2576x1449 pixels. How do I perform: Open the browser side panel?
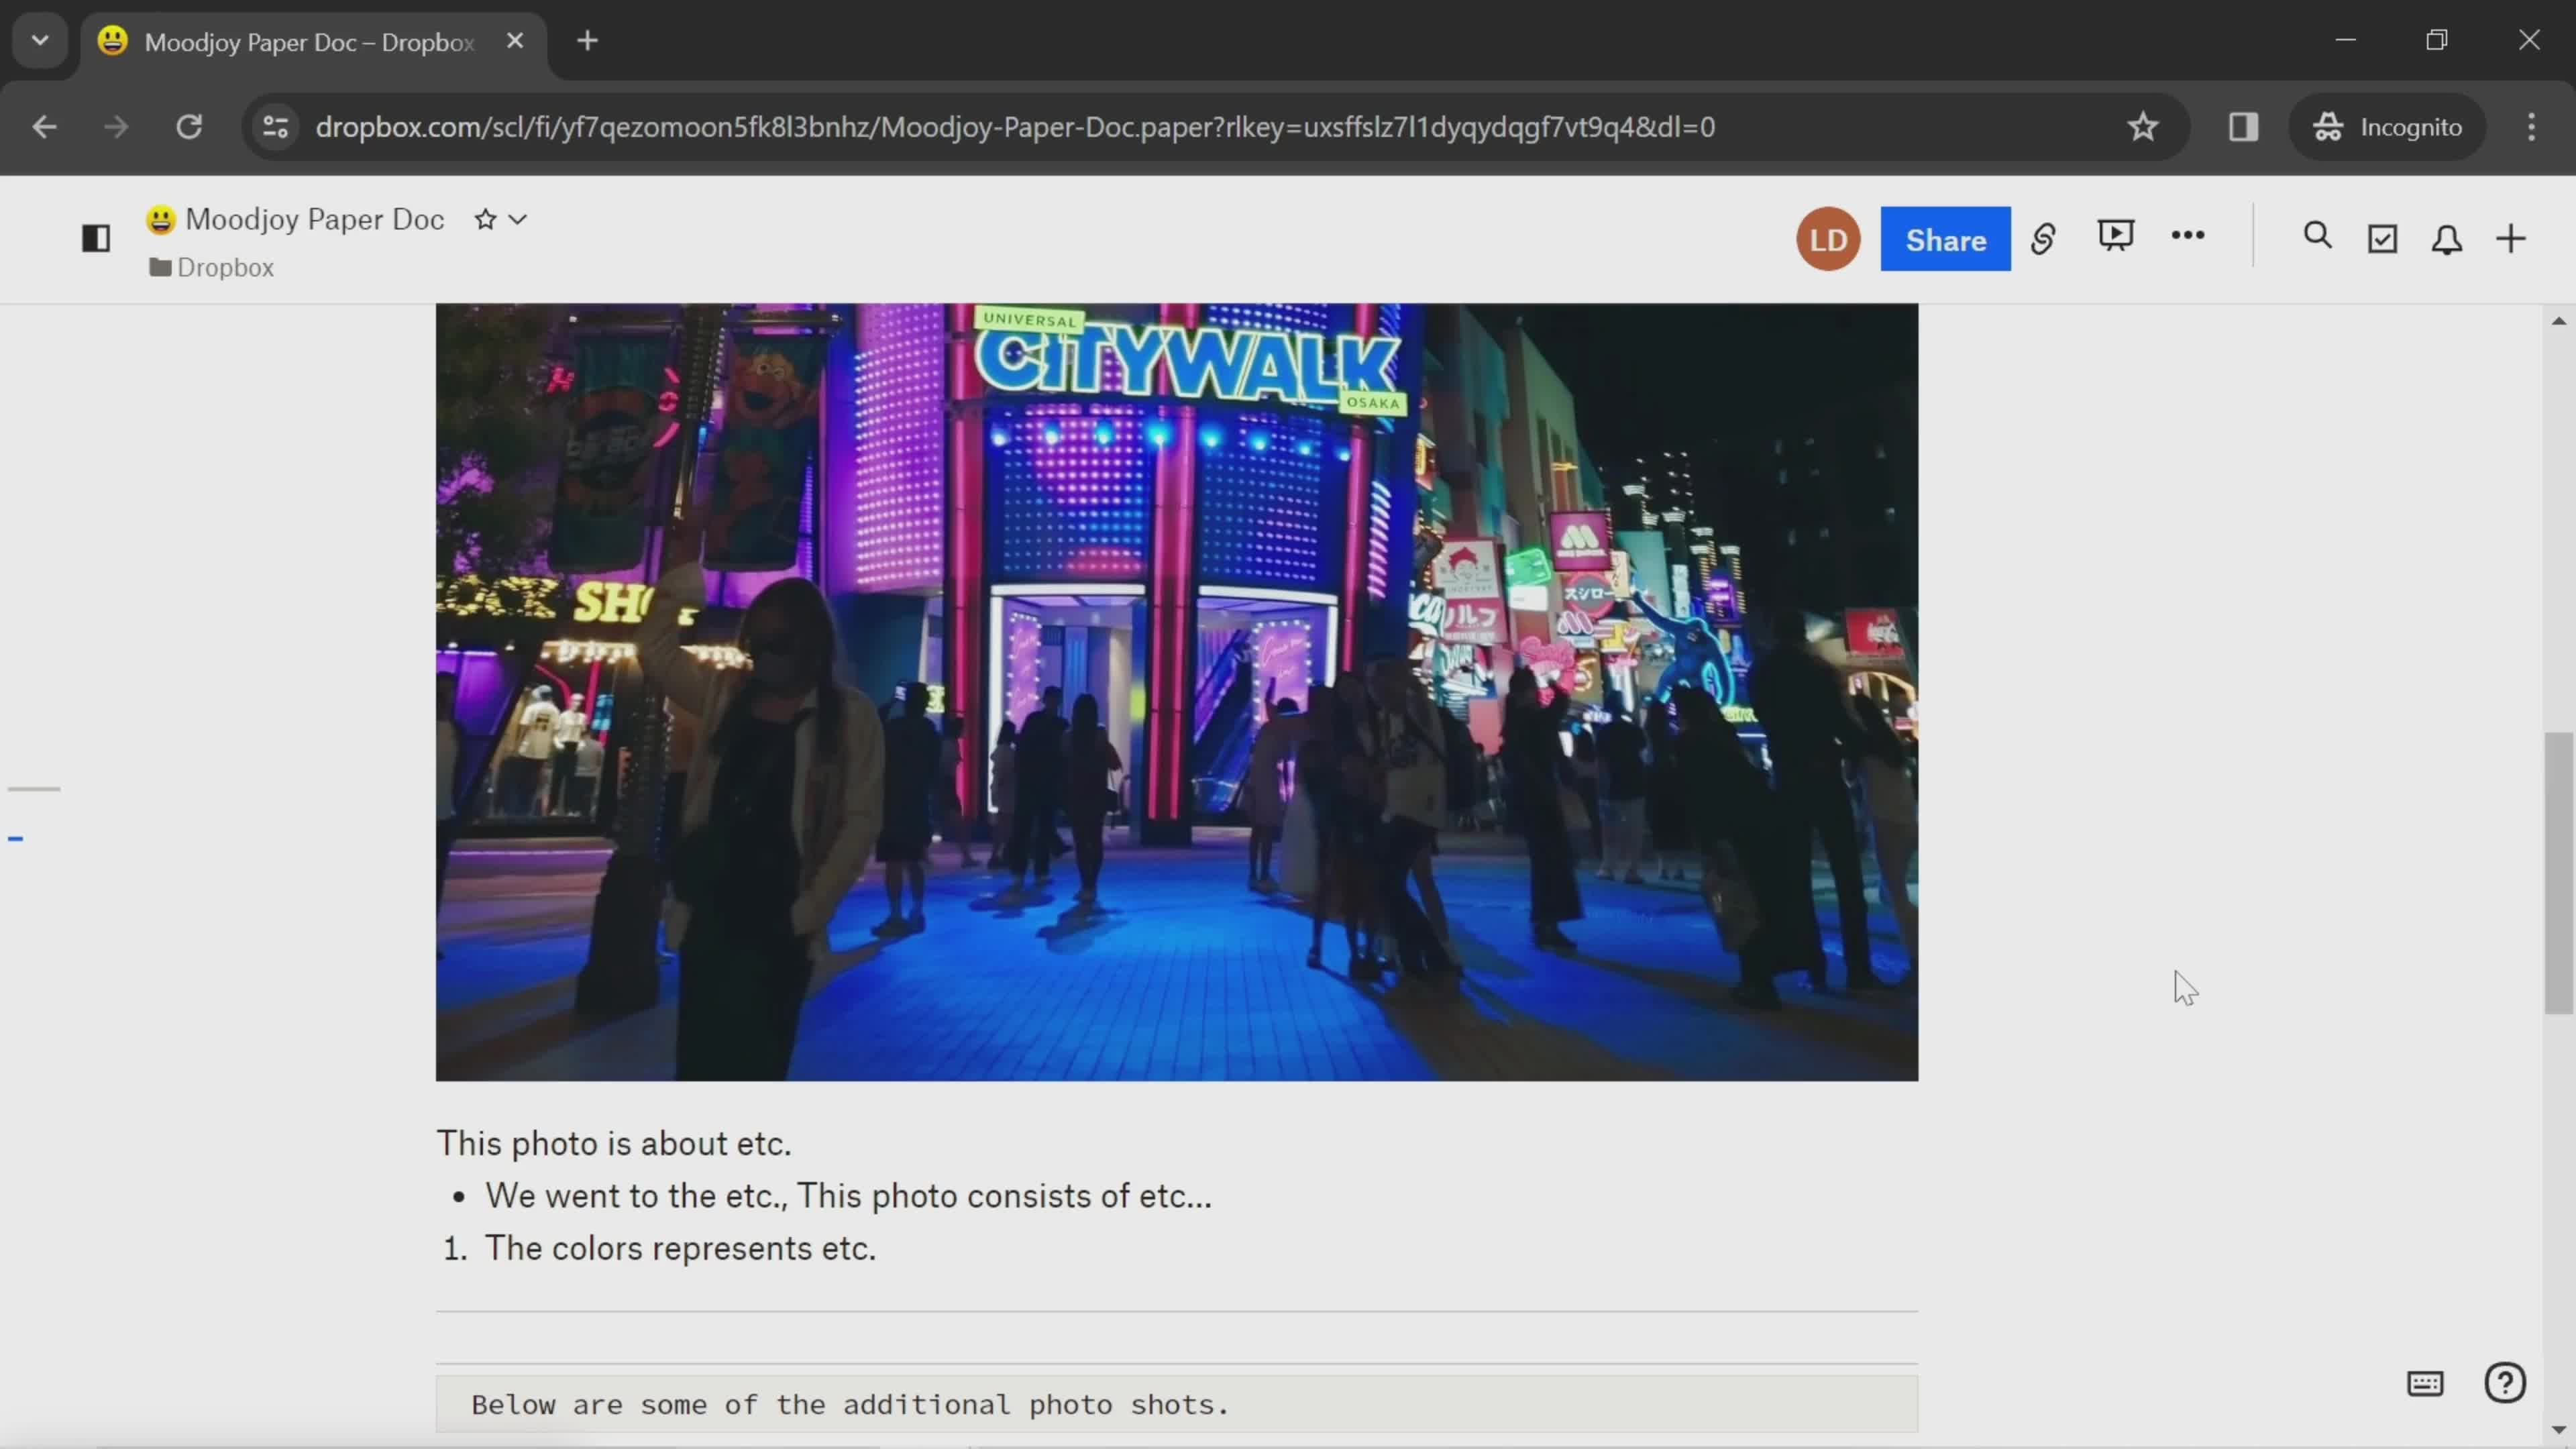2243,127
